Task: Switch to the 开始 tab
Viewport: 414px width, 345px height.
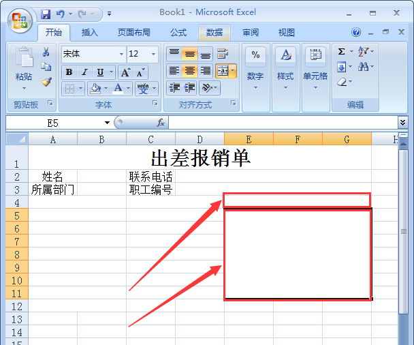Action: (x=54, y=33)
